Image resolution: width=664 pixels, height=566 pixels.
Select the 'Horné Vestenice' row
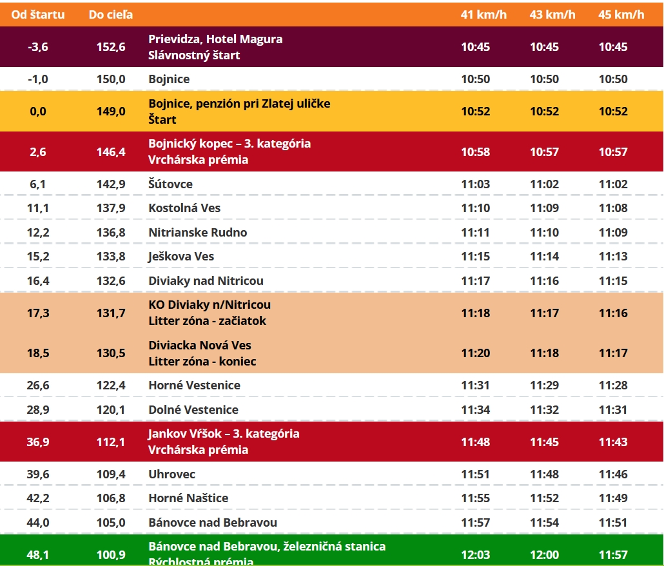tap(194, 385)
